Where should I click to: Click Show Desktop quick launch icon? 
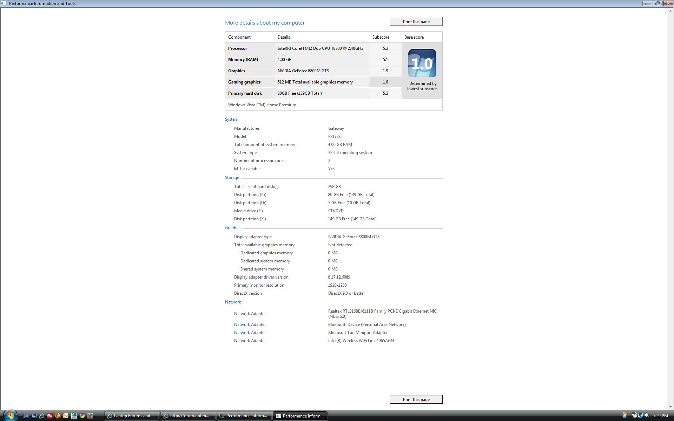26,416
